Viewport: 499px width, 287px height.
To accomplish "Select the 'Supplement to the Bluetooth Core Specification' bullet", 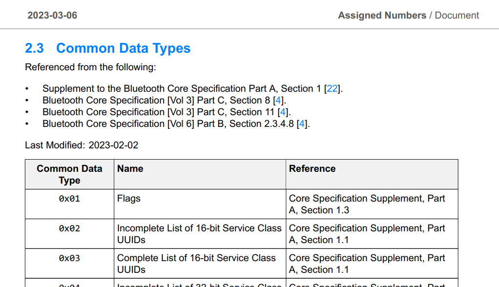I will [x=192, y=88].
